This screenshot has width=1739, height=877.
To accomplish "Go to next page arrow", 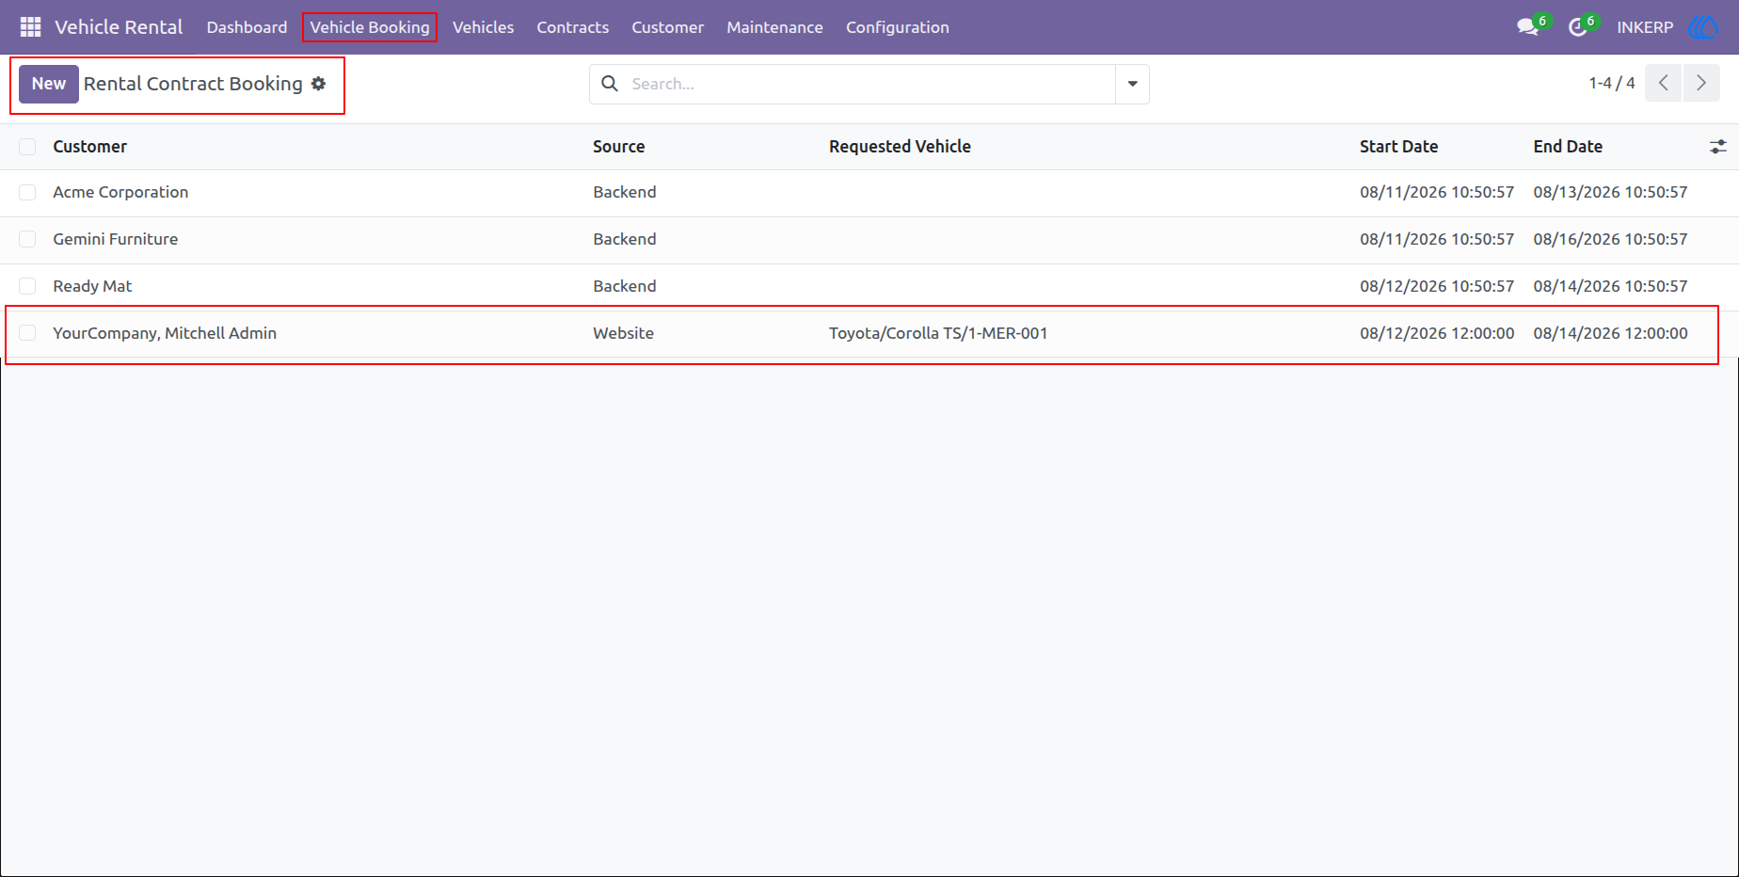I will (1701, 83).
